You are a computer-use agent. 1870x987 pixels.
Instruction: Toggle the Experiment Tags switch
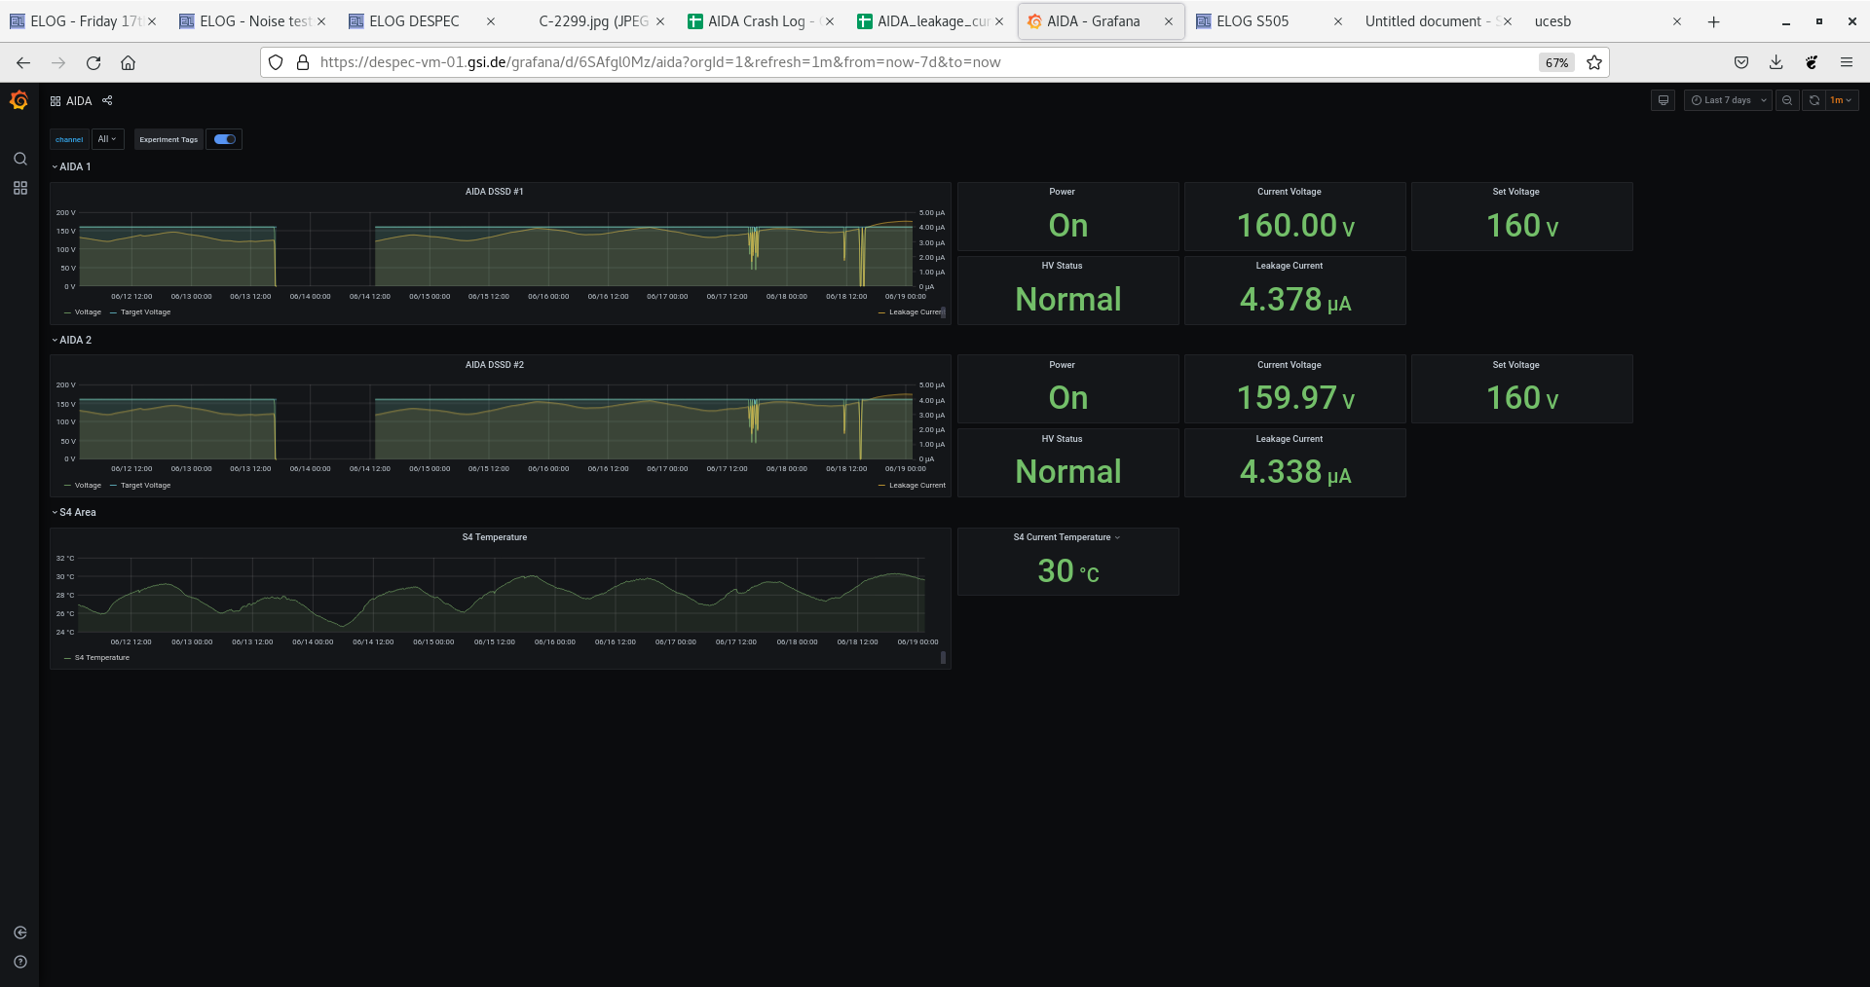click(x=225, y=139)
